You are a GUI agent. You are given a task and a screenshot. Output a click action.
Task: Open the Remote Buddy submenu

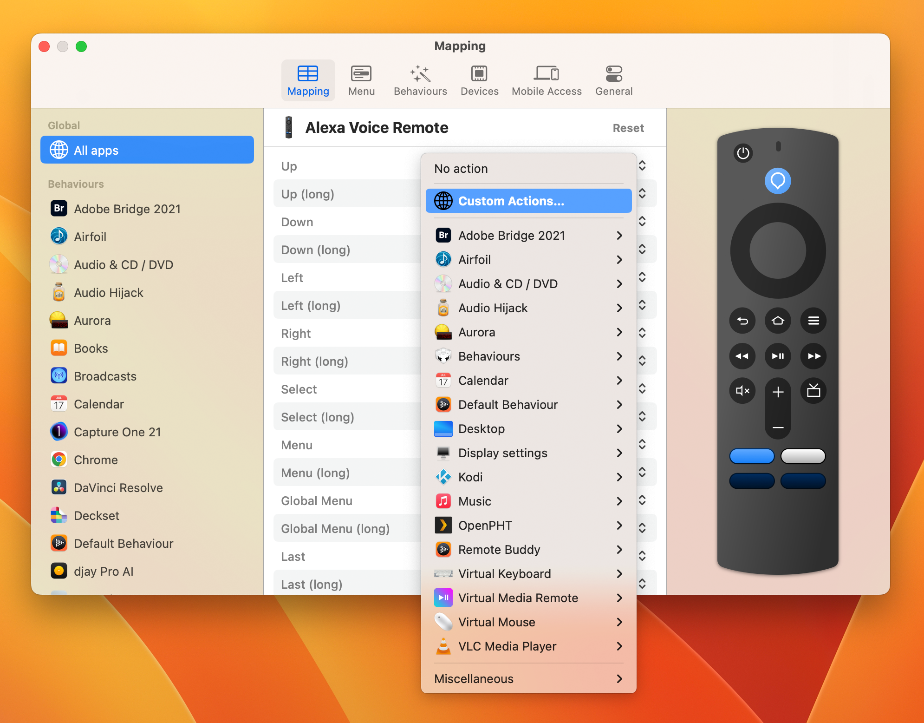pyautogui.click(x=528, y=549)
